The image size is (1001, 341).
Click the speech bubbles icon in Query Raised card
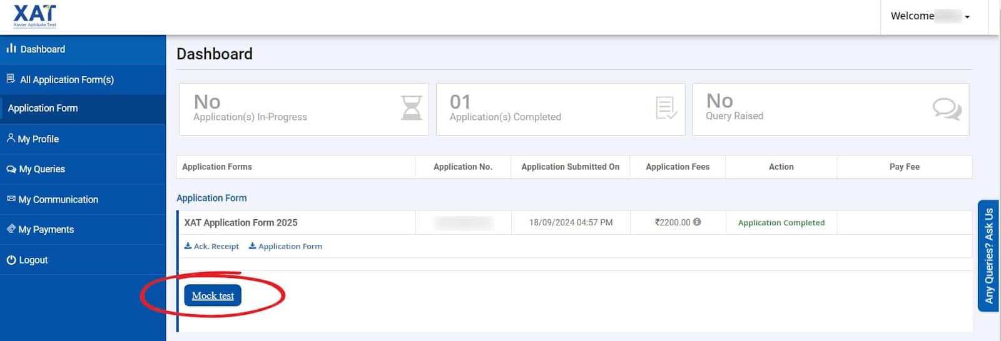pyautogui.click(x=947, y=109)
